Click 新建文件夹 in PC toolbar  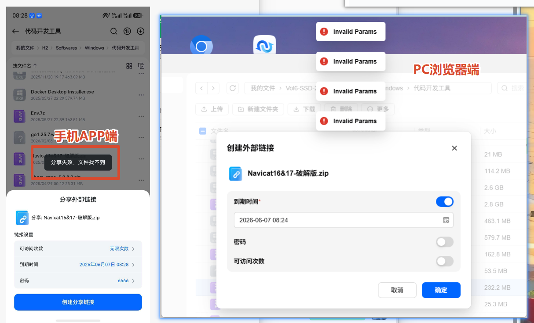258,109
